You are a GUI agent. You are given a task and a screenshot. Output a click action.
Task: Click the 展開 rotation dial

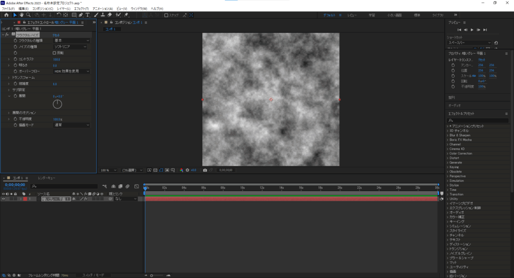[x=58, y=104]
